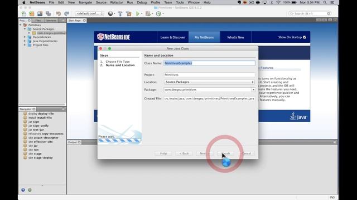Expand the Dependencies node
The height and width of the screenshot is (200, 357).
click(25, 37)
